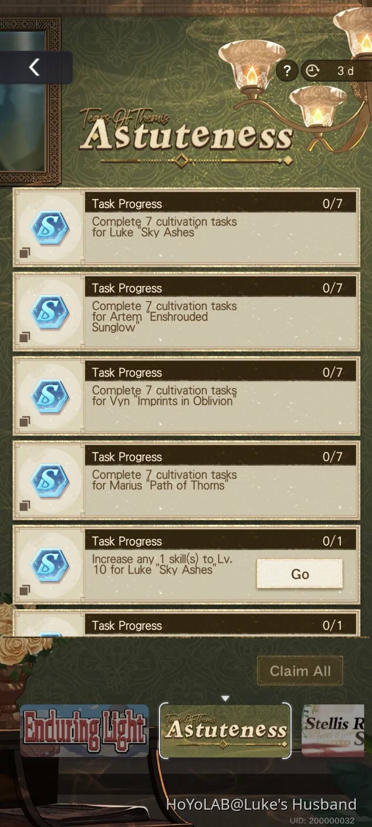Click the 0/7 progress bar for Marius task
This screenshot has width=372, height=827.
tap(221, 457)
